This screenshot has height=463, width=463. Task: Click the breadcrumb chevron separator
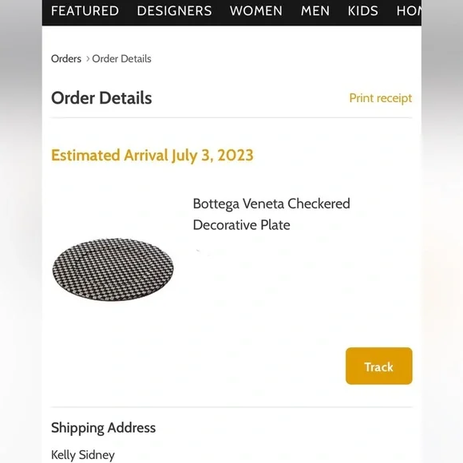point(88,59)
